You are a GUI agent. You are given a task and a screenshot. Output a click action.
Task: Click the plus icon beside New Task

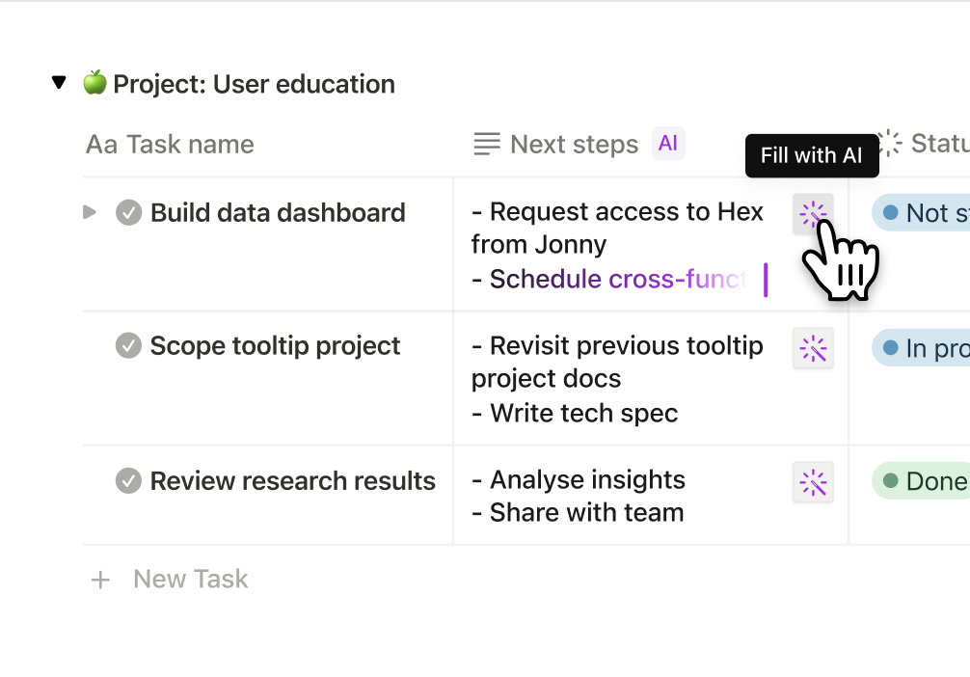tap(100, 580)
